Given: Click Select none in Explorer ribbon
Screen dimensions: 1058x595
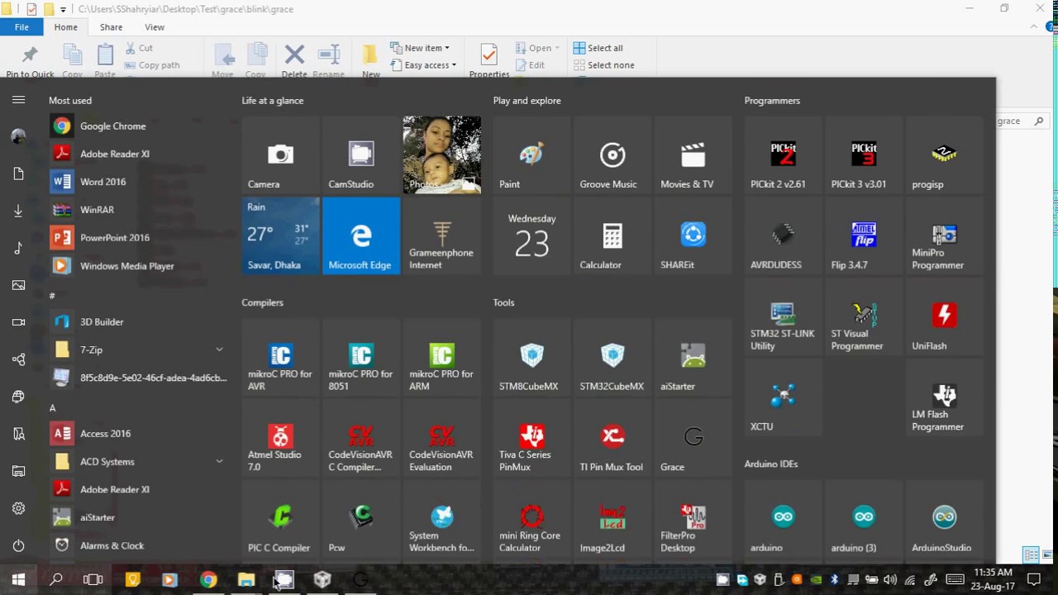Looking at the screenshot, I should pos(603,65).
